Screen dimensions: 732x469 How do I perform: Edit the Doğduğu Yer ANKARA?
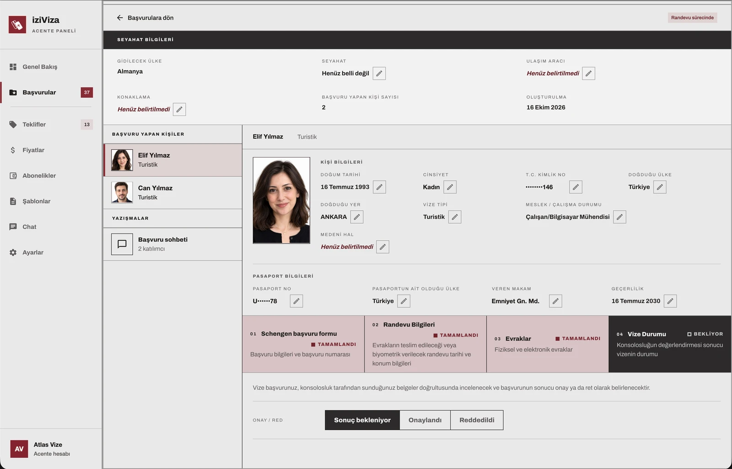coord(357,217)
